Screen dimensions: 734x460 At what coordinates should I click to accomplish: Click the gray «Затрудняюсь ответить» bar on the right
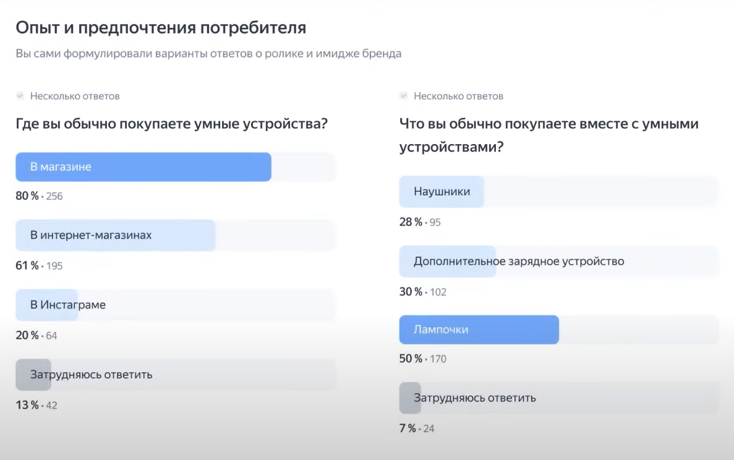point(476,398)
